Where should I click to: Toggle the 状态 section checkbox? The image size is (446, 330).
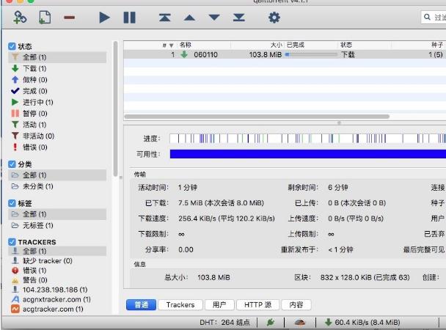tap(12, 46)
